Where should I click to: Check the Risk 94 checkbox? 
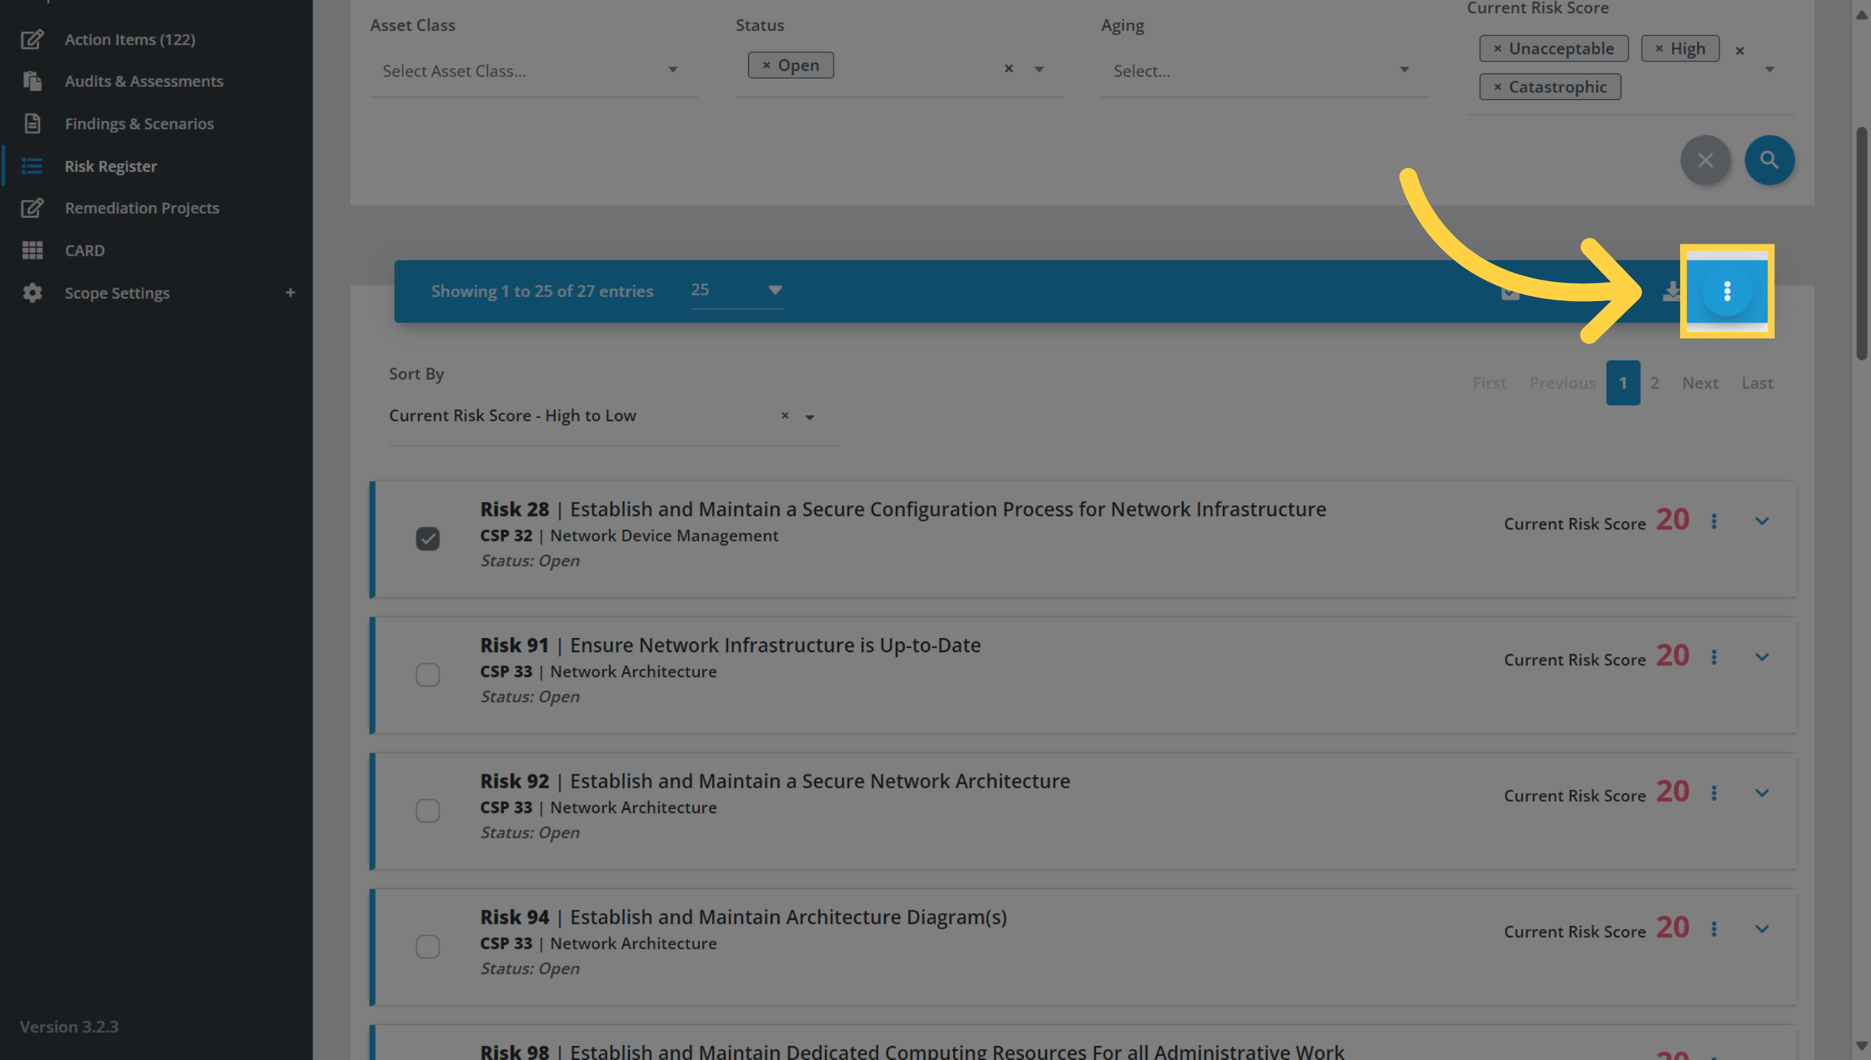point(427,947)
